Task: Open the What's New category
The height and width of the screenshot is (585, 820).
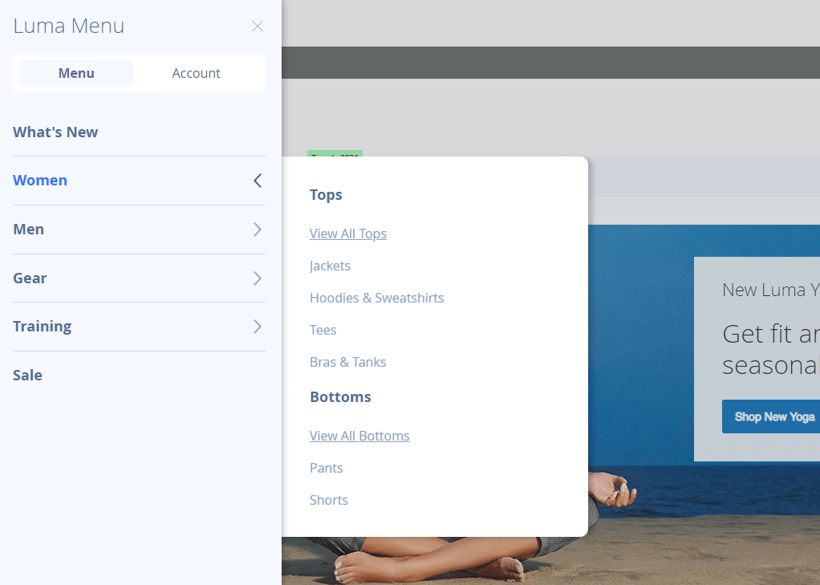Action: click(x=55, y=132)
